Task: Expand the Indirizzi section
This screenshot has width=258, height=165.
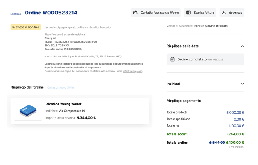Action: (x=242, y=84)
